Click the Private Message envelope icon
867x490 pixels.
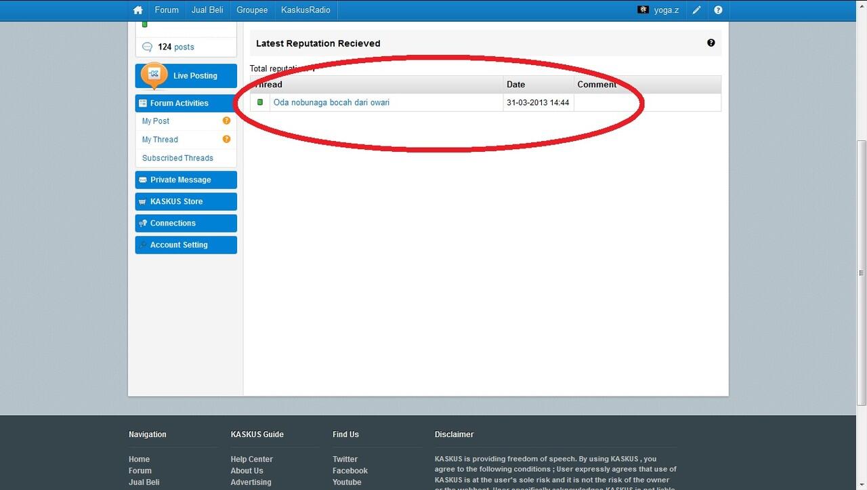click(143, 180)
